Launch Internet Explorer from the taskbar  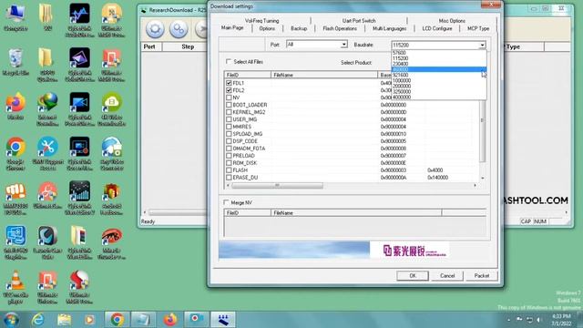(x=38, y=320)
